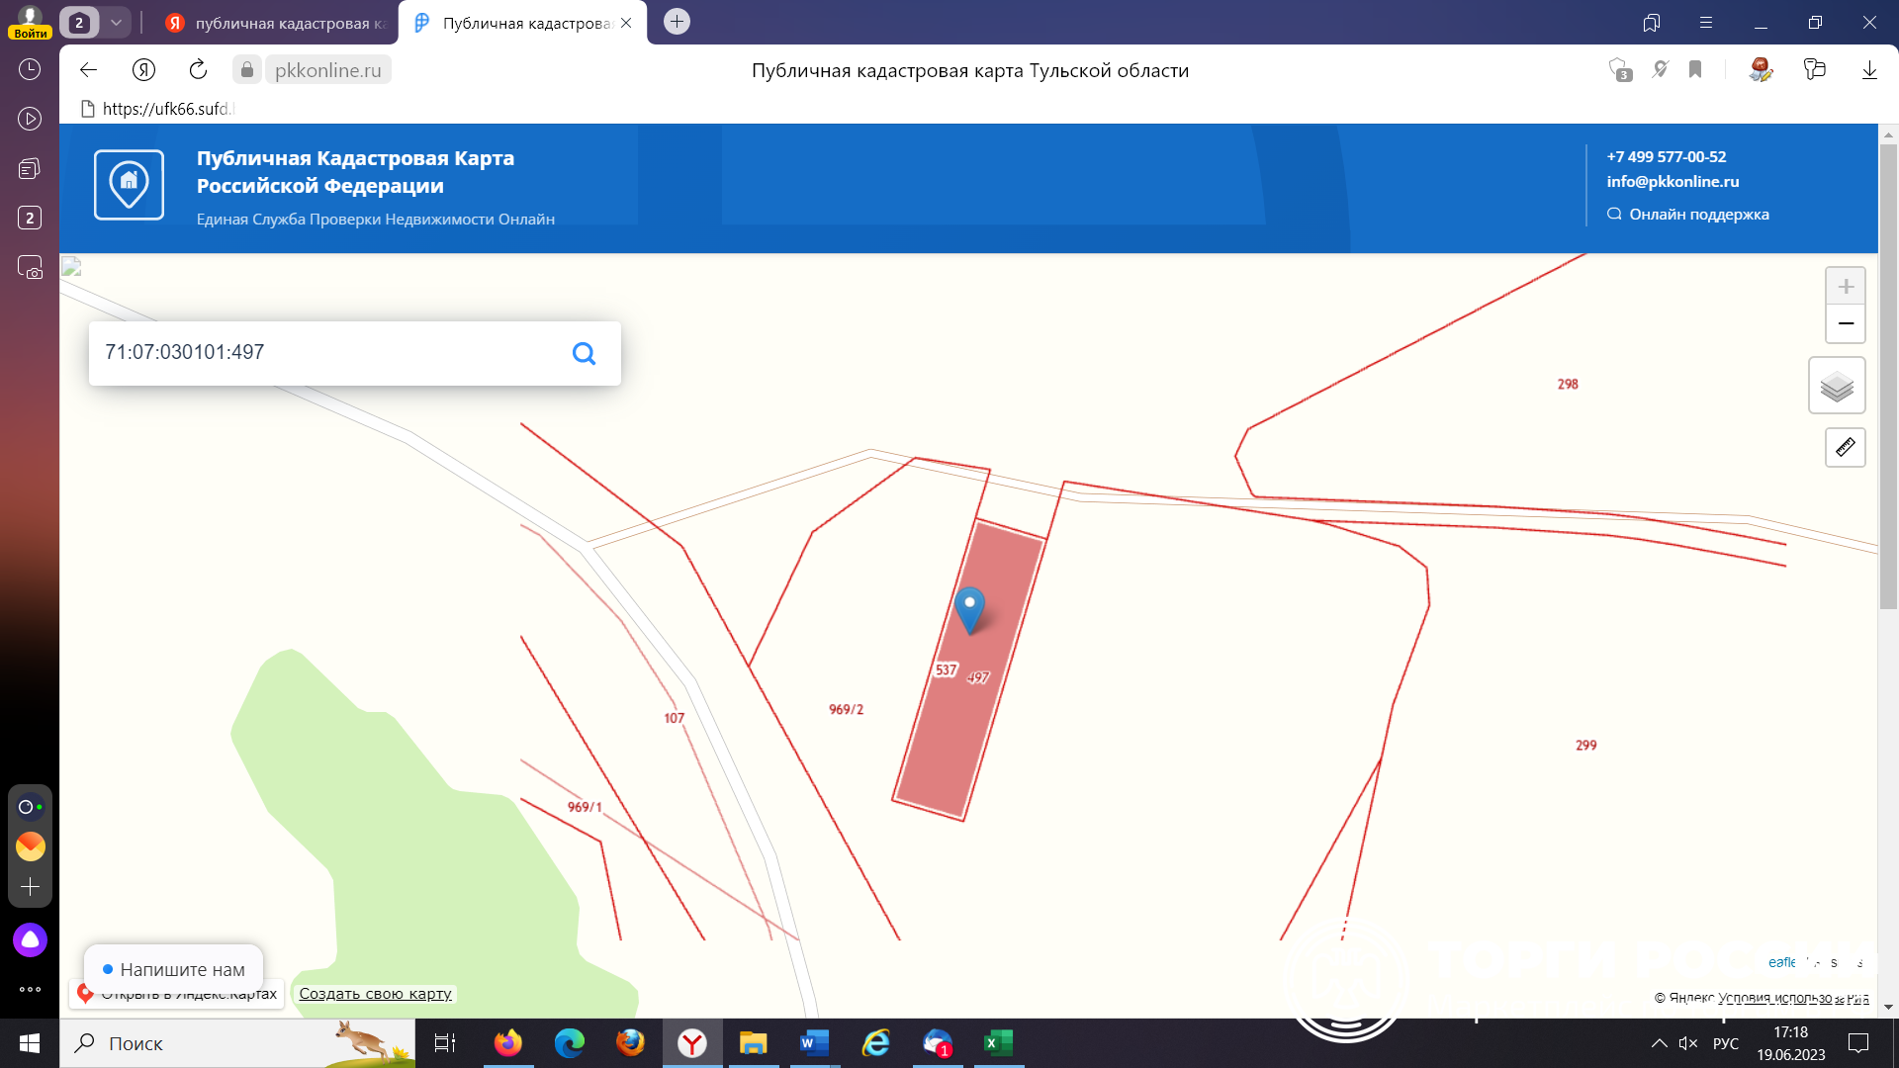The width and height of the screenshot is (1899, 1068).
Task: Open the tab groups dropdown arrow
Action: (116, 23)
